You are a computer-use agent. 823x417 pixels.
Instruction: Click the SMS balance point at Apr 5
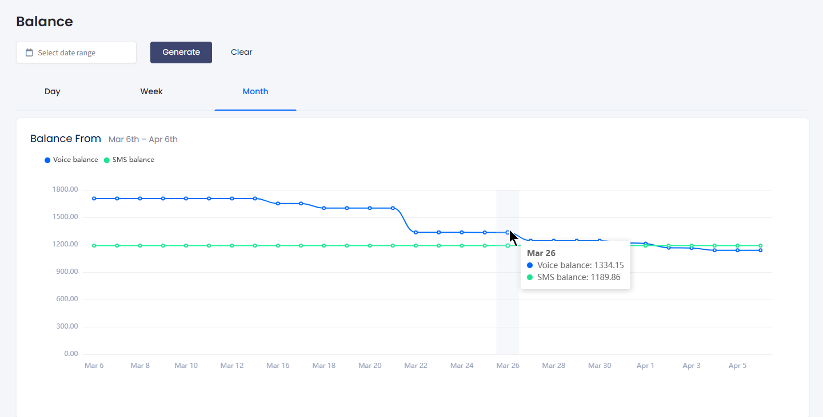pyautogui.click(x=737, y=244)
